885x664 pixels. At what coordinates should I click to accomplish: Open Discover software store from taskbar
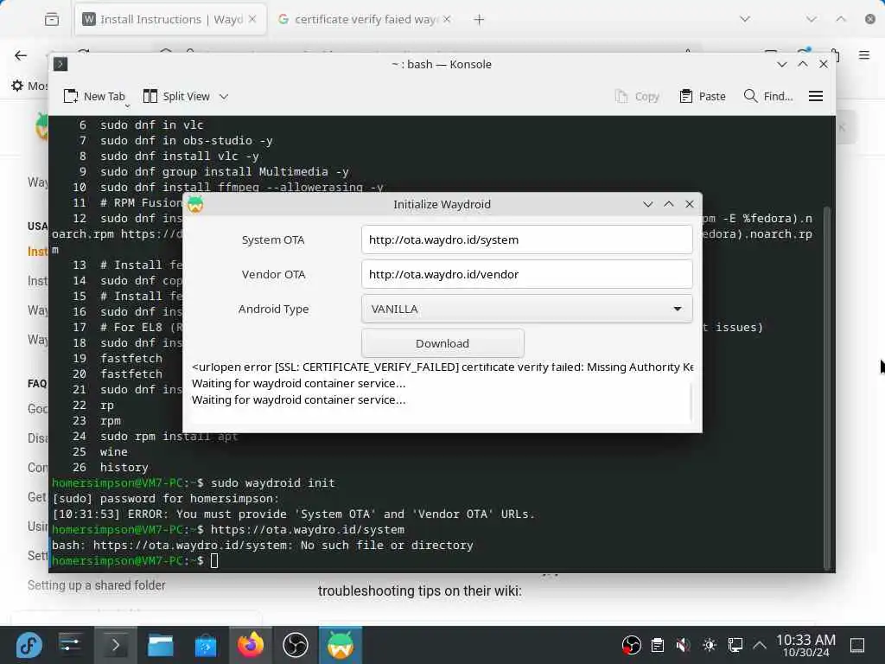pos(206,645)
